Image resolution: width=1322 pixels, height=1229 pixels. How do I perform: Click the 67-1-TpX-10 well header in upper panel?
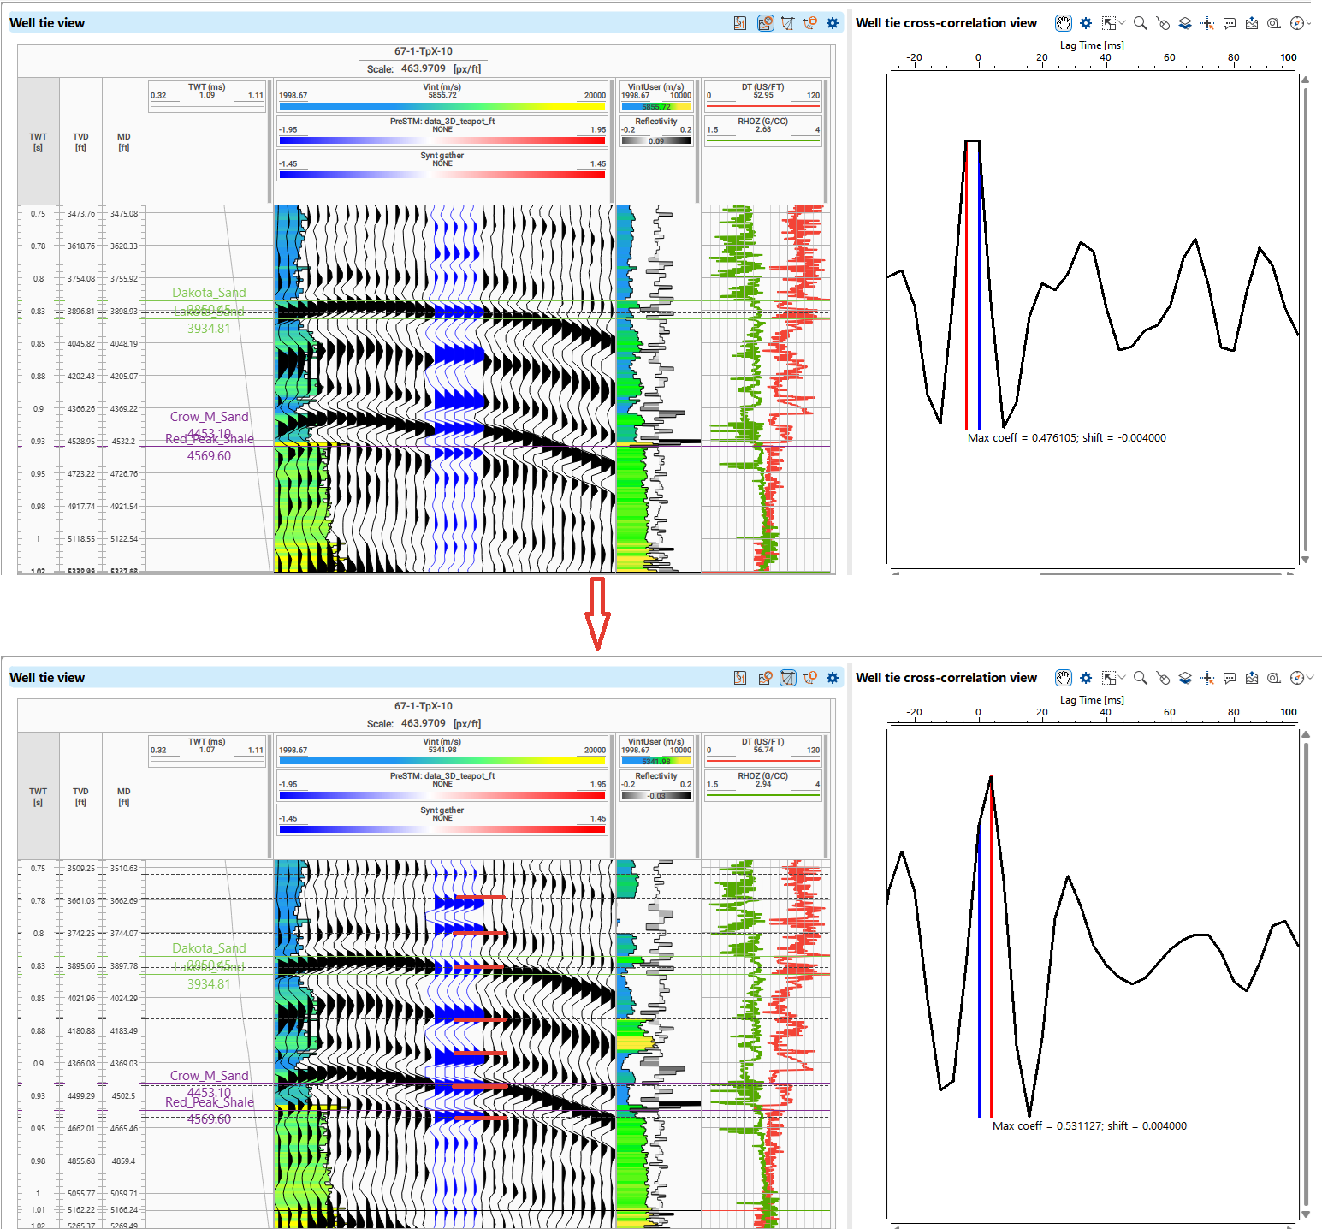(424, 51)
